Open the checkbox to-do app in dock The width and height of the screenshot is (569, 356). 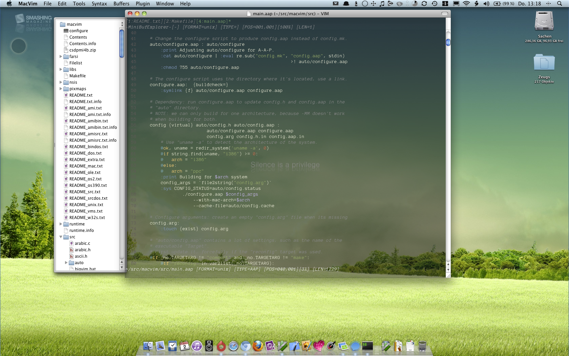pos(172,346)
